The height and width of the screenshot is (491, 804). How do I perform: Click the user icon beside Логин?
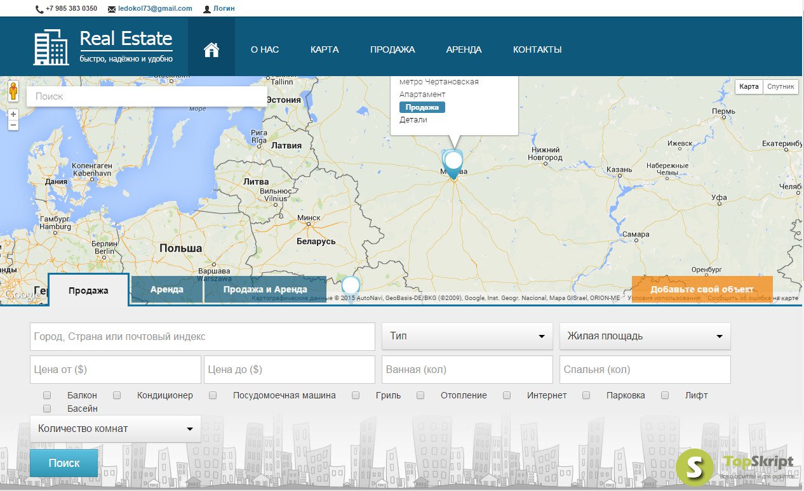click(207, 9)
